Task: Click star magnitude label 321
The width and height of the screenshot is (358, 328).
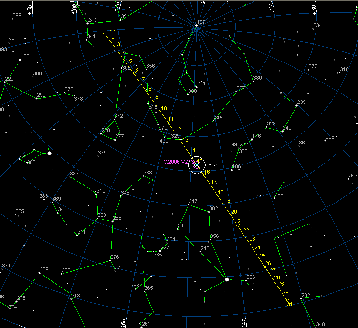Action: pyautogui.click(x=125, y=16)
